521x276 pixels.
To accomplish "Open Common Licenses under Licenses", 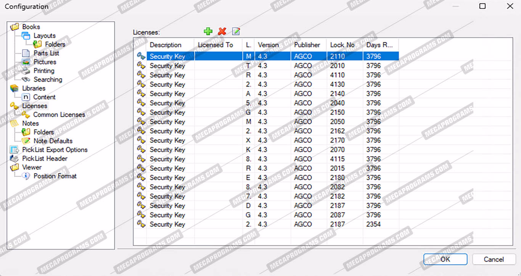I will pos(59,115).
